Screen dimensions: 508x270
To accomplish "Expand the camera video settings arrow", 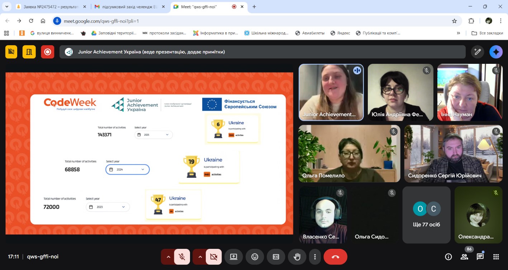I will tap(200, 257).
